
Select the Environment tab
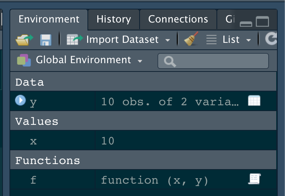(49, 19)
